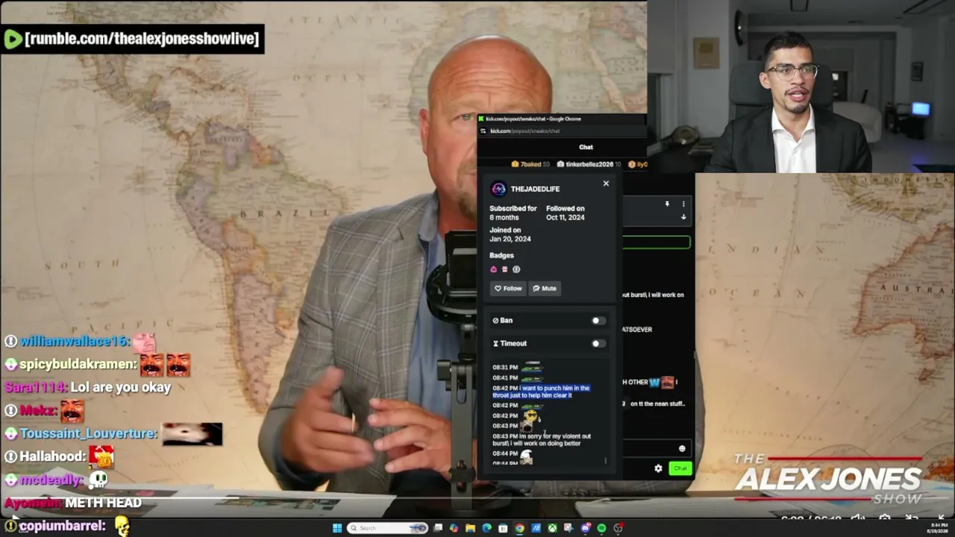Open video player settings gear
Screen dimensions: 955x537
(x=885, y=518)
